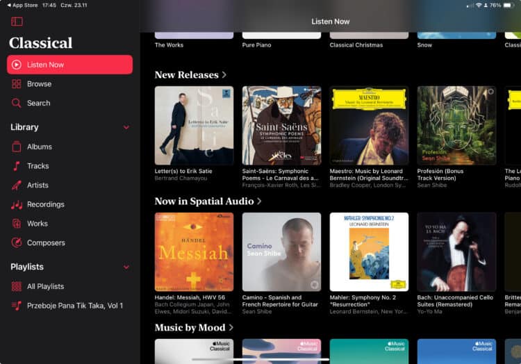
Task: Click the Przeboje Pana Tik Taka playlist icon
Action: click(16, 306)
